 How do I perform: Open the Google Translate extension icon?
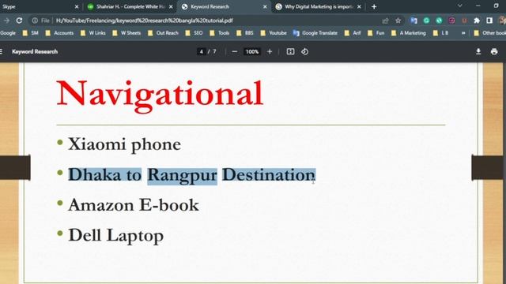coord(413,21)
